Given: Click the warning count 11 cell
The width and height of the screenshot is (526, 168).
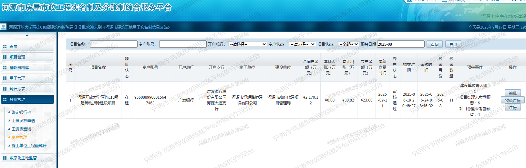Looking at the screenshot, I should [x=451, y=100].
